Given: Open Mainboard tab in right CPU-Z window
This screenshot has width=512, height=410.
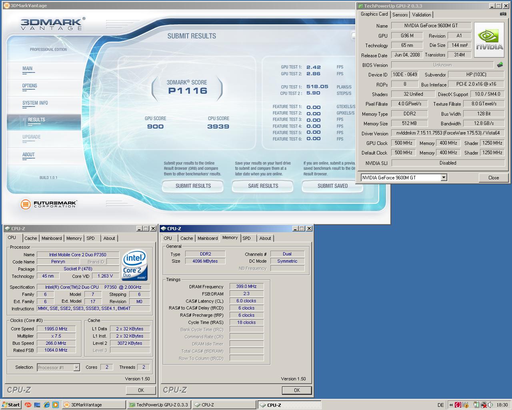Looking at the screenshot, I should click(x=208, y=238).
